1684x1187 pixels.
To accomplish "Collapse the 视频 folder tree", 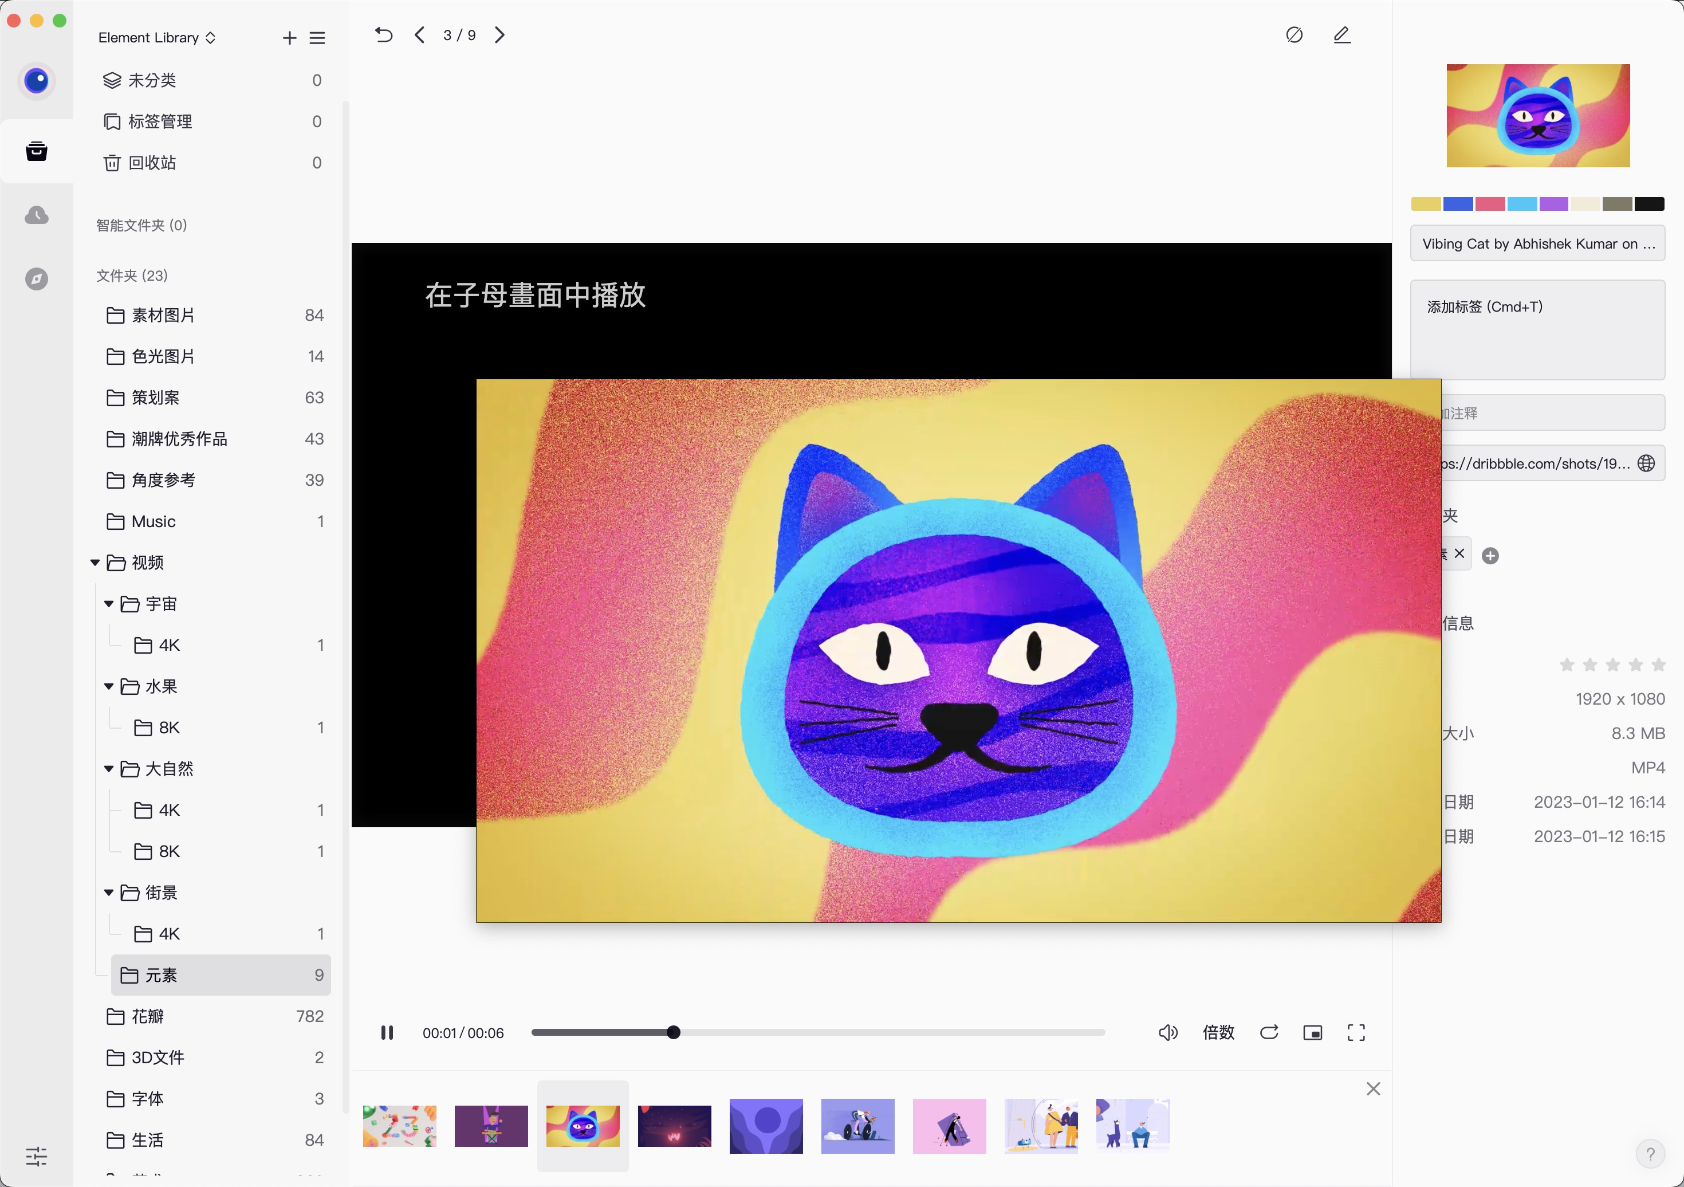I will [x=95, y=563].
